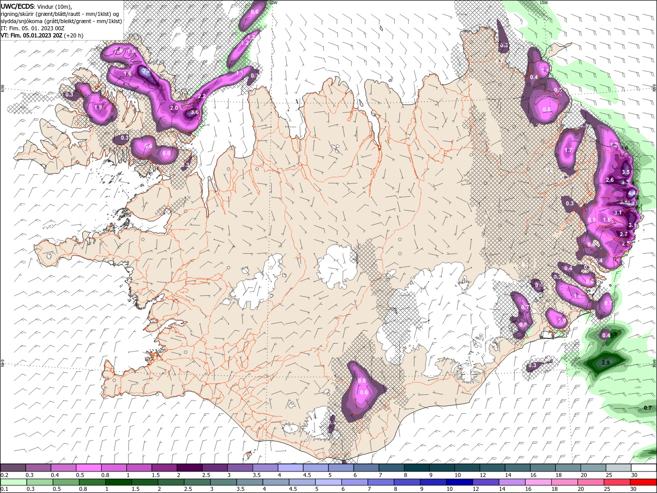Image resolution: width=657 pixels, height=493 pixels.
Task: Click the IT: Fim. 05. 01. 2023 00Z line
Action: [x=32, y=28]
